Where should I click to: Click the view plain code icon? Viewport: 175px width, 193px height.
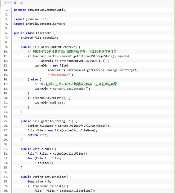point(15,3)
